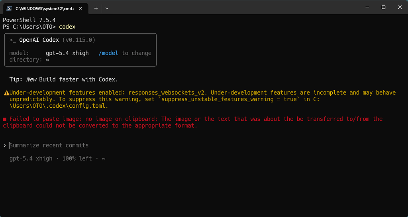
Task: Click the '>' prompt chevron before input
Action: pos(5,145)
